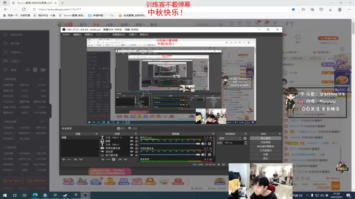Open OBS 帮助(H) menu
This screenshot has width=355, height=199.
pyautogui.click(x=144, y=34)
